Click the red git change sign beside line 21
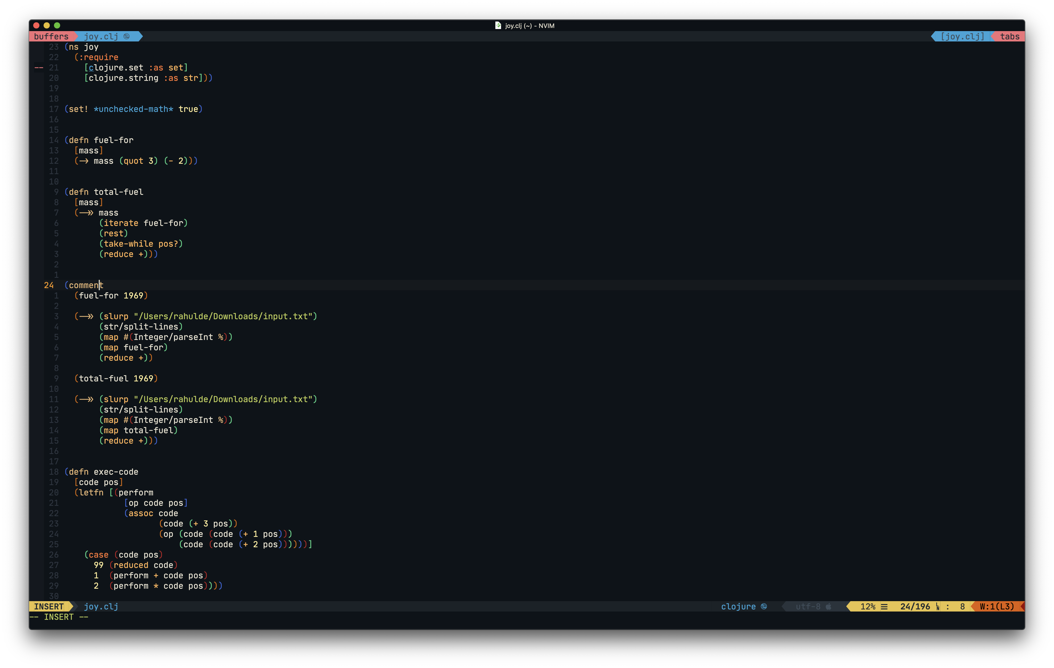 [39, 67]
